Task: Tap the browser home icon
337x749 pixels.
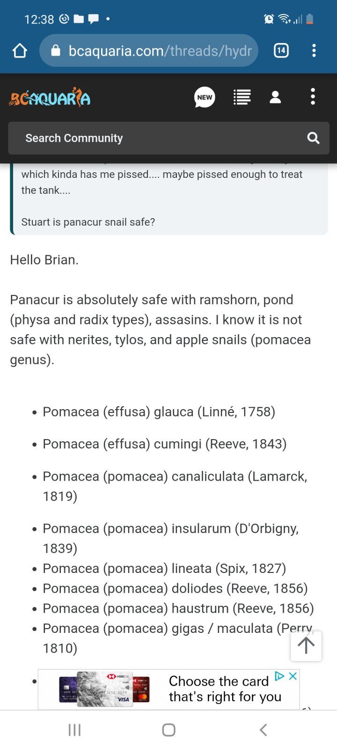Action: (20, 51)
